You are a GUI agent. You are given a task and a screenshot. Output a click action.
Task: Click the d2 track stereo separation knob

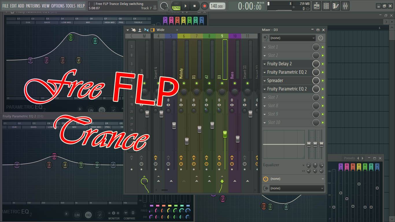coord(206,110)
